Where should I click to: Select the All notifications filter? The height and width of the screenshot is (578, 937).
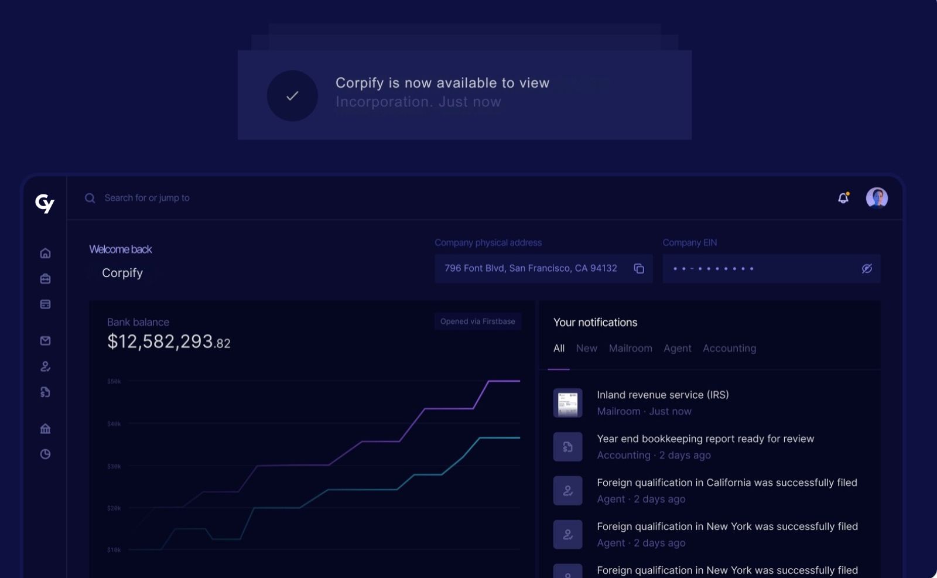coord(559,348)
